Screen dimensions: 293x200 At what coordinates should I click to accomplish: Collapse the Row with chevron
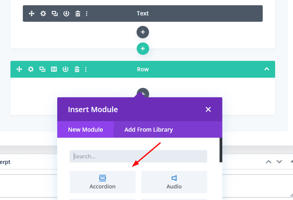click(267, 69)
